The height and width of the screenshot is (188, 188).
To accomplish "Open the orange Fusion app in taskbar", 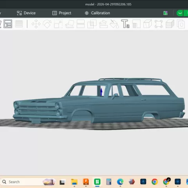I will [x=86, y=182].
